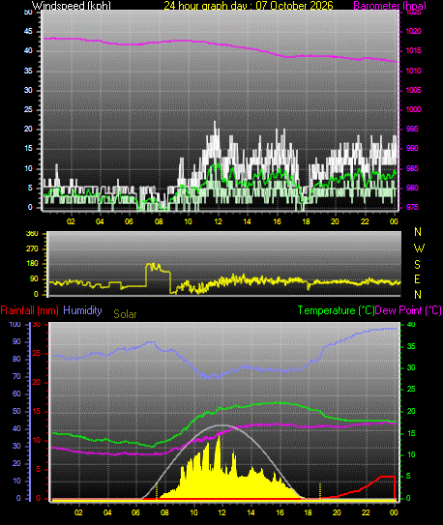Click rainfall scale value '25'
This screenshot has height=525, width=443.
pyautogui.click(x=36, y=353)
